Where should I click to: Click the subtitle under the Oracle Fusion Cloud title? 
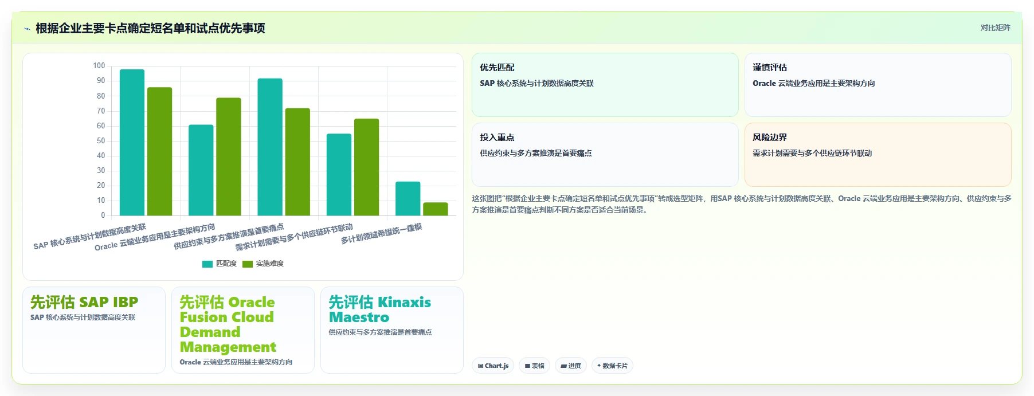coord(236,362)
